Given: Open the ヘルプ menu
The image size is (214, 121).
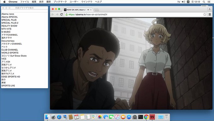Looking at the screenshot, I should coord(99,2).
